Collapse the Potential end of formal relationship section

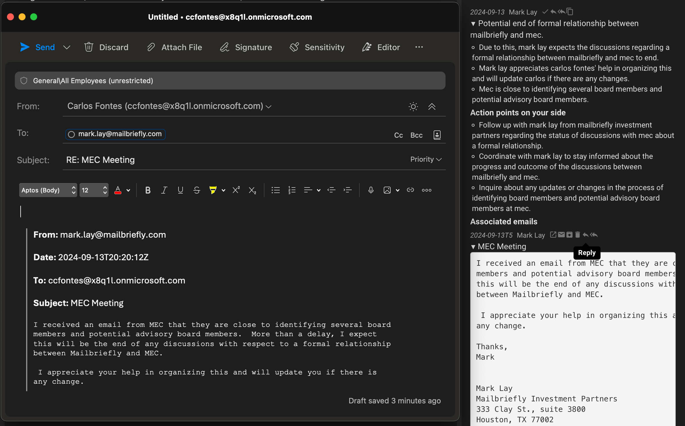click(473, 24)
